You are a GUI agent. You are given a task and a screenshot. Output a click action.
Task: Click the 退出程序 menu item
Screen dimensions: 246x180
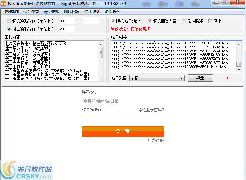click(x=113, y=12)
